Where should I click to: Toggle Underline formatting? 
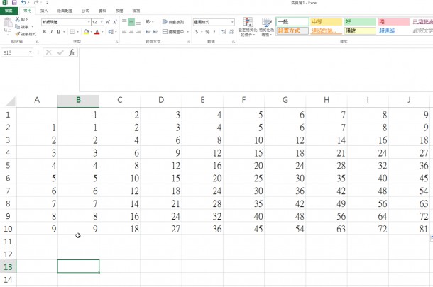click(58, 32)
